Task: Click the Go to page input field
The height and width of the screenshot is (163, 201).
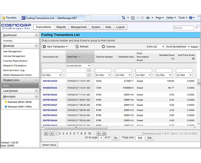Action: (101, 138)
